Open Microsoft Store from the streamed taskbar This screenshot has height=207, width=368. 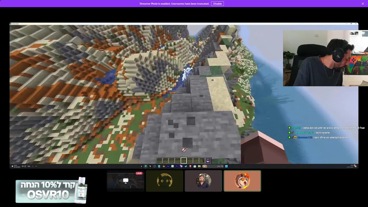195,166
